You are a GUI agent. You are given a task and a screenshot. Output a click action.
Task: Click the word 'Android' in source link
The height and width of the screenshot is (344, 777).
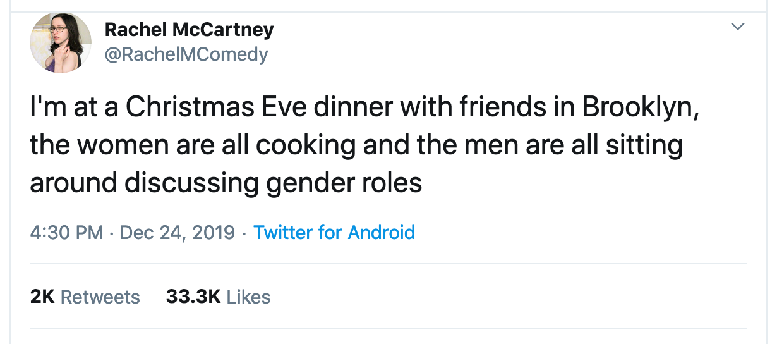coord(382,233)
